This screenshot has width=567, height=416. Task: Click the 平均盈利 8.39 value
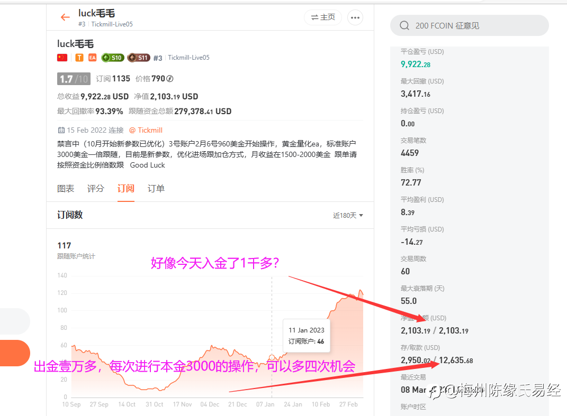[x=408, y=212]
